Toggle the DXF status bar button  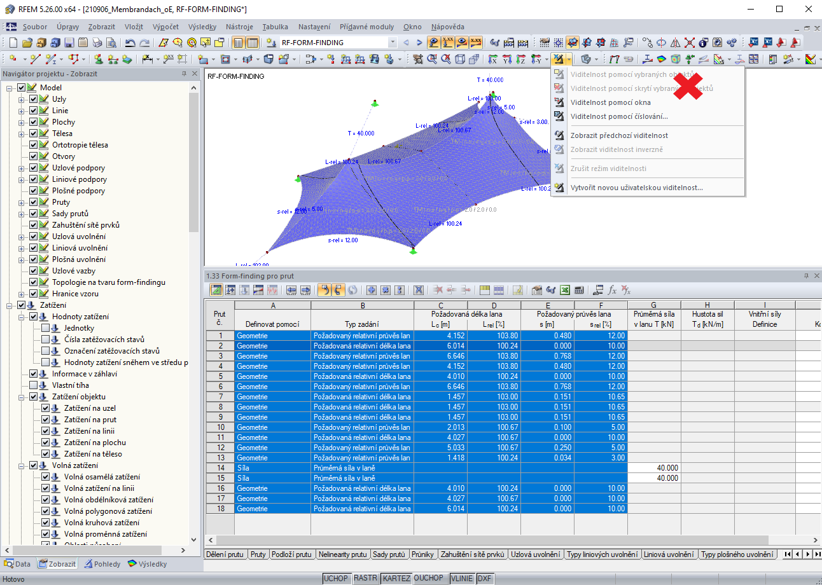[x=485, y=579]
